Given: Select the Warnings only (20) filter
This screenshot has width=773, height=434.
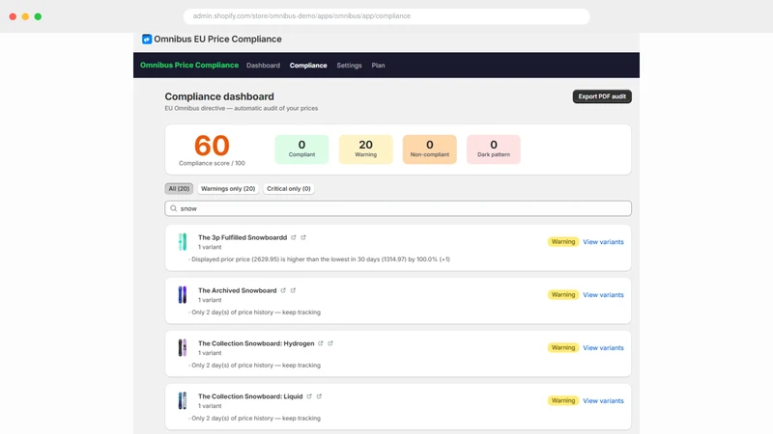Looking at the screenshot, I should (x=228, y=188).
